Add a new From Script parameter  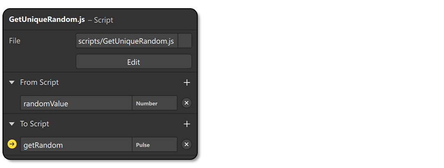click(187, 82)
